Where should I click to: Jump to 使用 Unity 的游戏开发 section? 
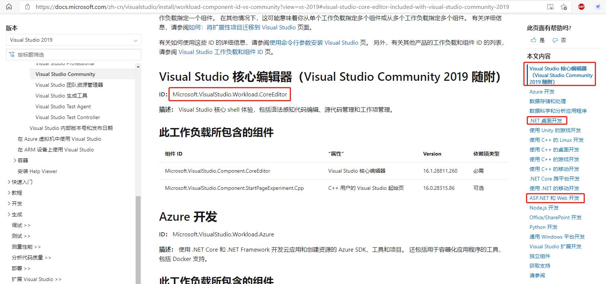[x=555, y=130]
